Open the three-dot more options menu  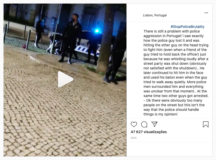coord(206,13)
